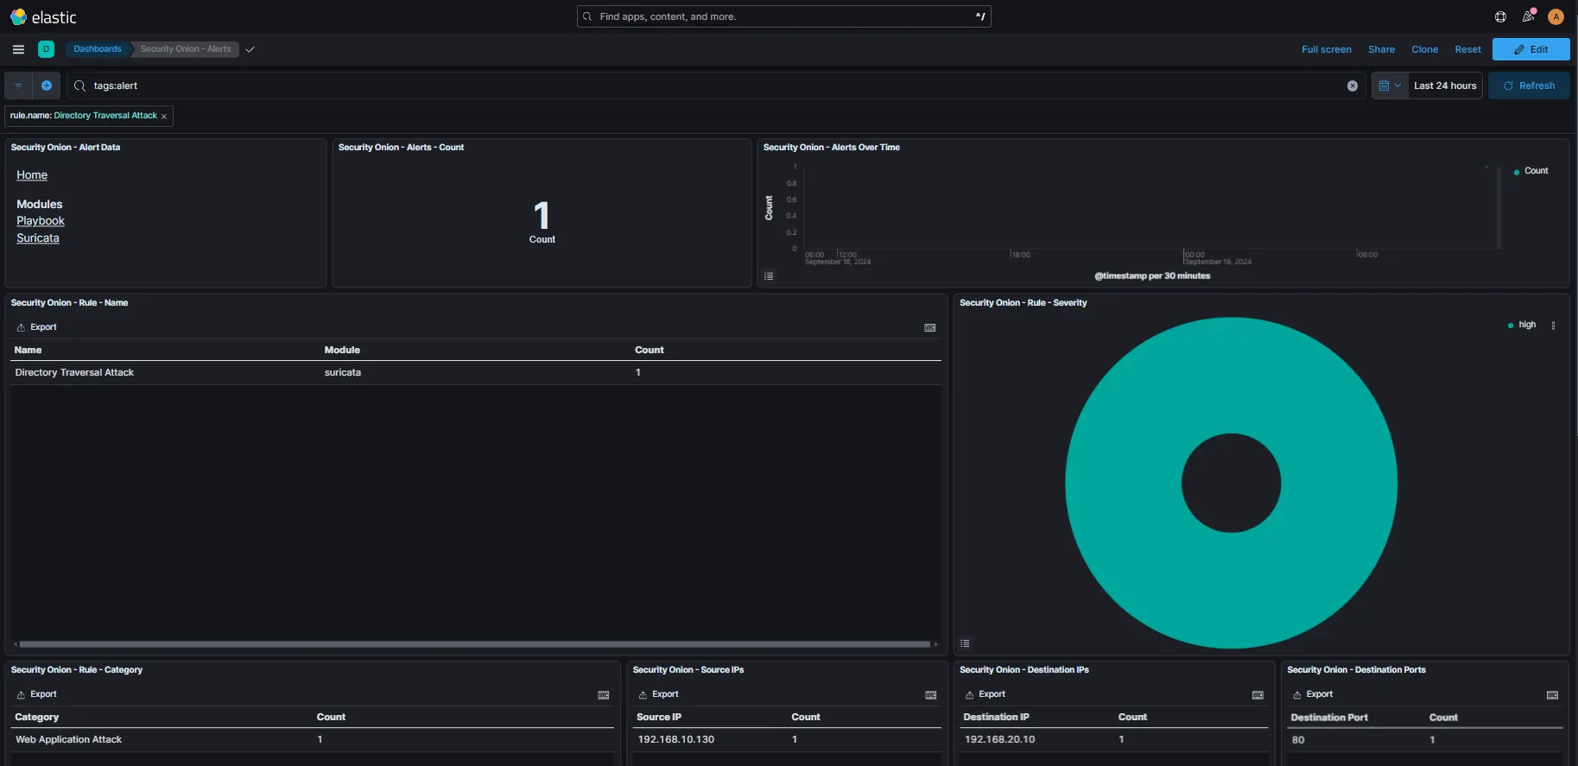
Task: Click the high severity color swatch
Action: (1511, 326)
